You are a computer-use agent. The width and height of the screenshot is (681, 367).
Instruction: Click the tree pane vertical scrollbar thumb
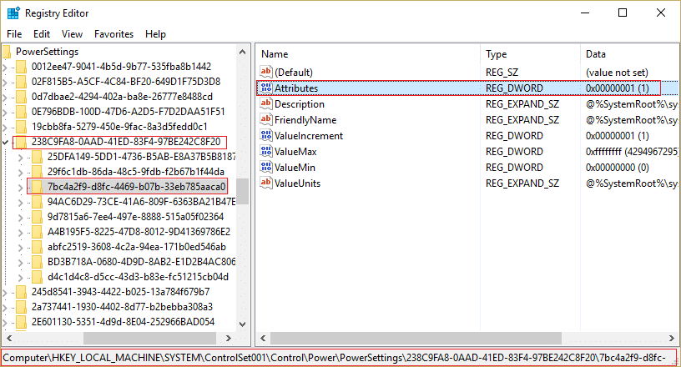[x=242, y=191]
